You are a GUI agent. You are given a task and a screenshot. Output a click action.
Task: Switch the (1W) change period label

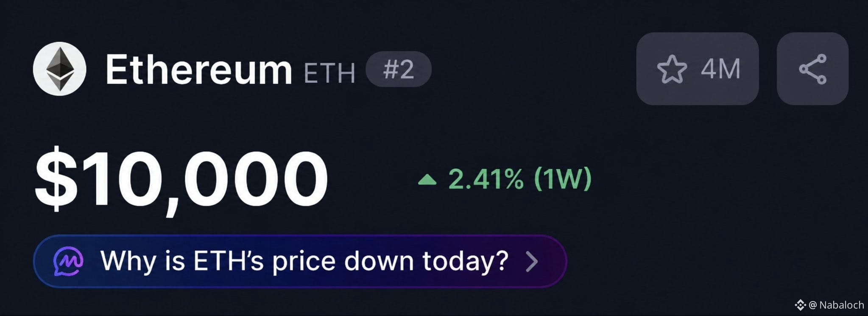(x=563, y=179)
